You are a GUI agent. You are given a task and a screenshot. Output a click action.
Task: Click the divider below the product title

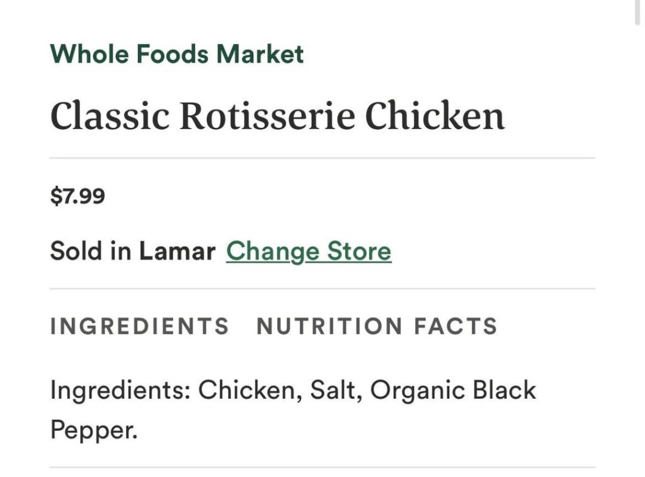click(x=322, y=153)
